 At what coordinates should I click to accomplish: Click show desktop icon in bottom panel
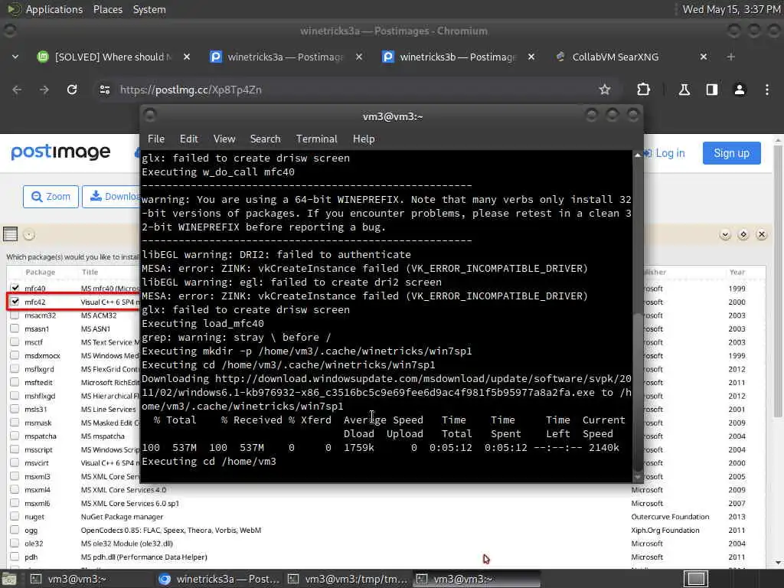click(9, 580)
